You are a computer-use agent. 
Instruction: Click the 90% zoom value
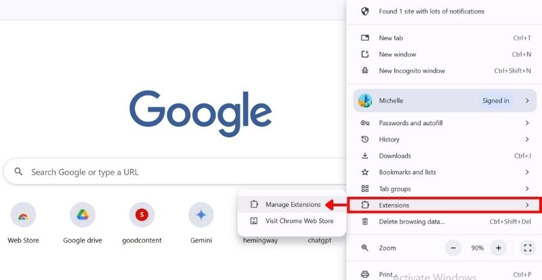pyautogui.click(x=477, y=248)
